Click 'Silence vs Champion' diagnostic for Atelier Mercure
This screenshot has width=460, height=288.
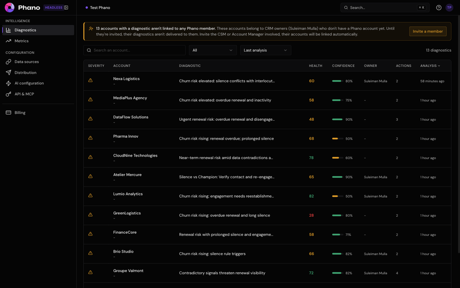227,177
